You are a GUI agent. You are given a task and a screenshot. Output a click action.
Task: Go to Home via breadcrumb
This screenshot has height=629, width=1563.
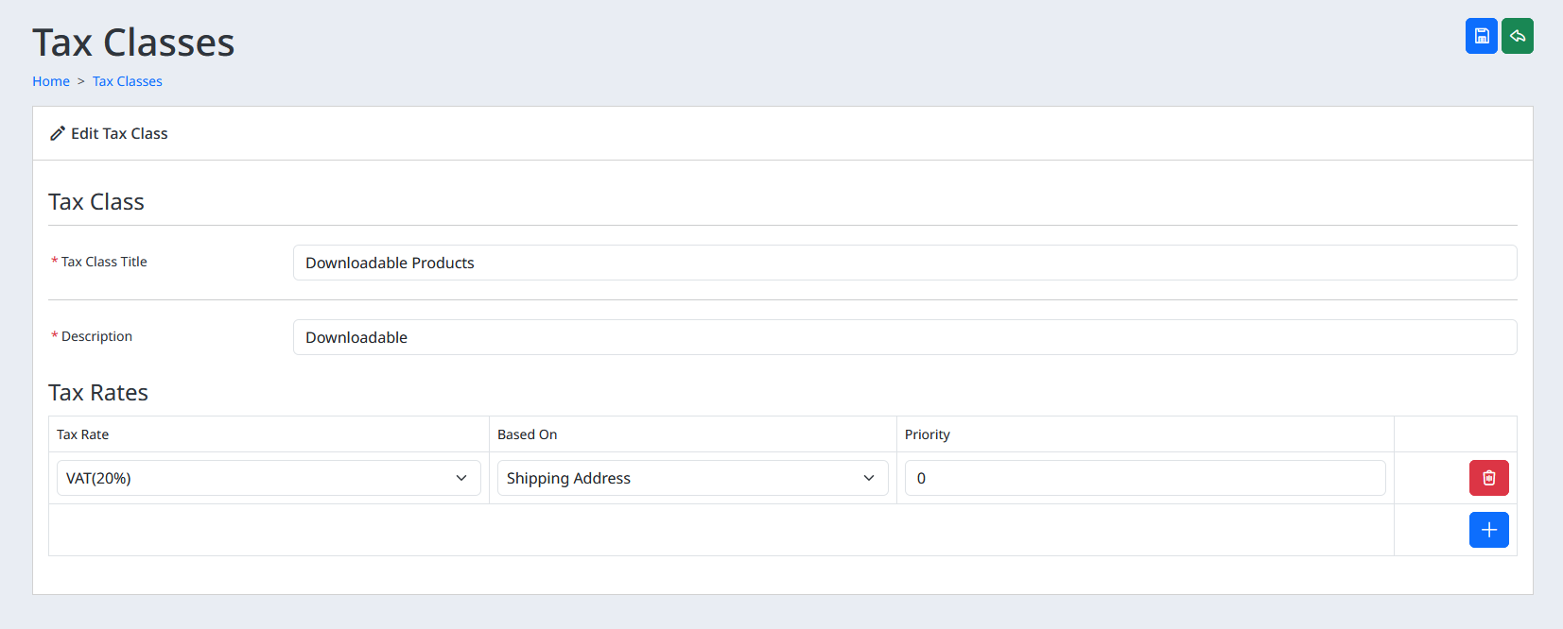coord(51,81)
